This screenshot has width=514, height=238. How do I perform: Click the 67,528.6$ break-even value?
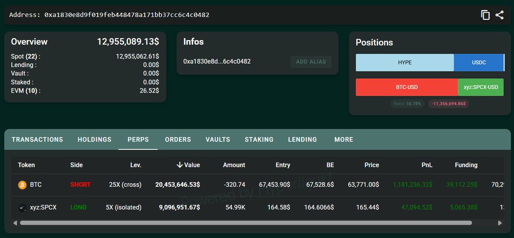[x=320, y=185]
